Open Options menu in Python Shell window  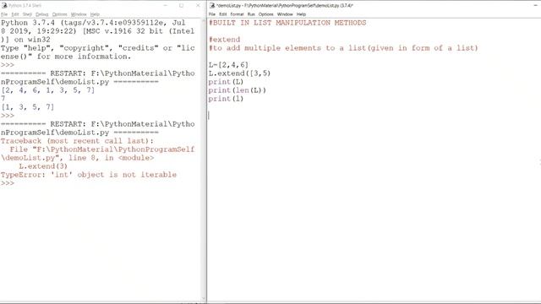click(60, 14)
